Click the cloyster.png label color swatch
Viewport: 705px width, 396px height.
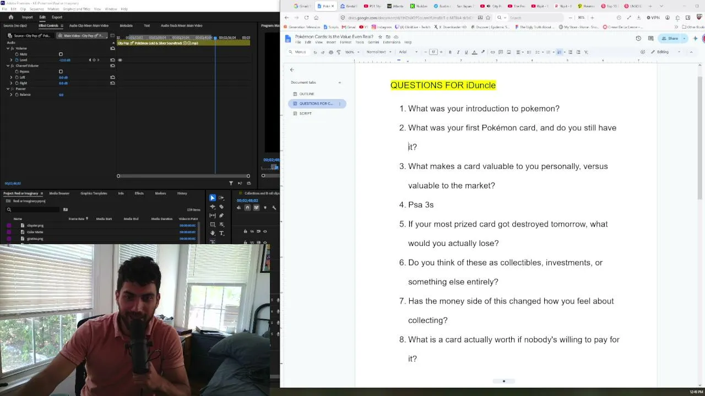(x=9, y=226)
